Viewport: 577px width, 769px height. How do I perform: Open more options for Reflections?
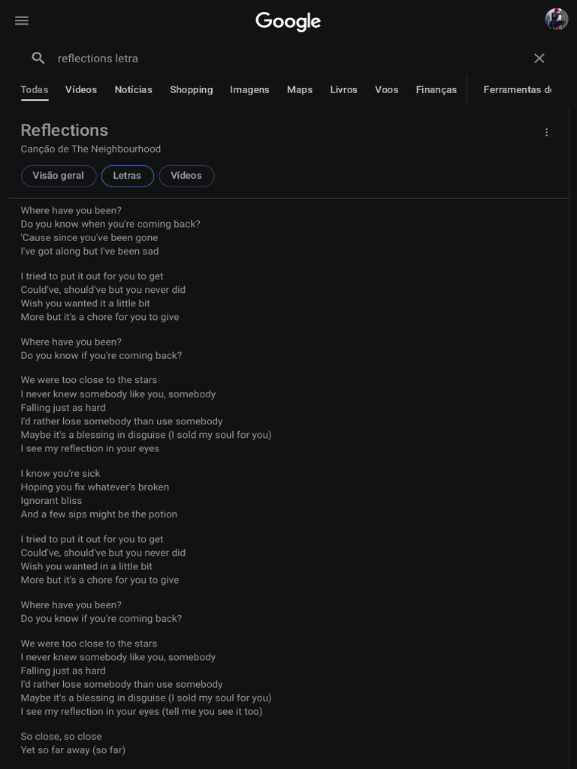[546, 133]
